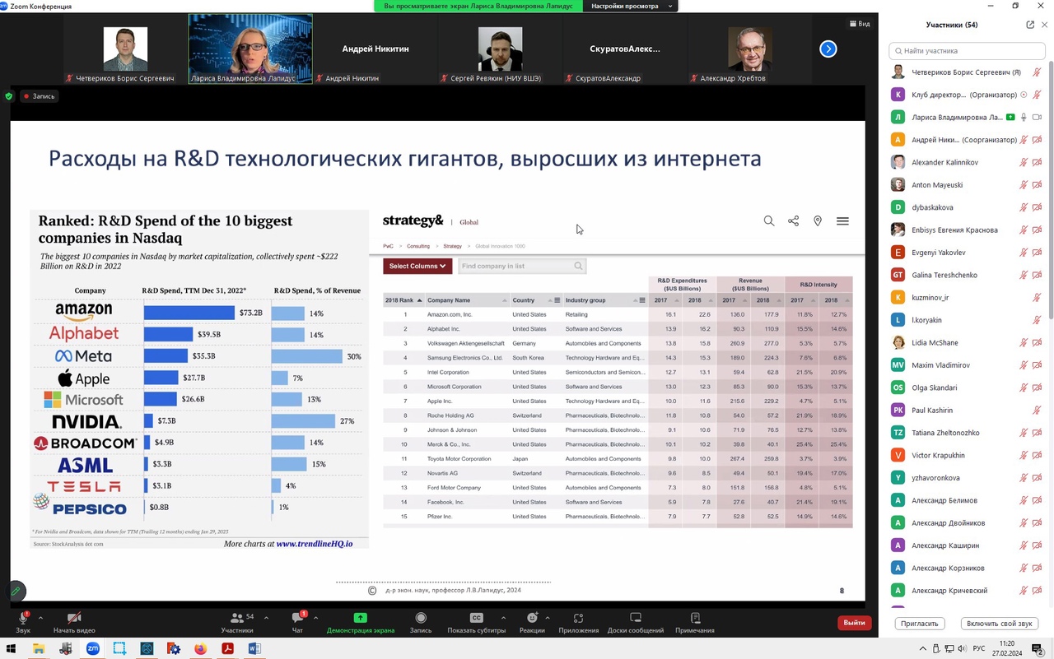The image size is (1054, 659).
Task: Click the red Запись recording indicator
Action: pos(39,96)
